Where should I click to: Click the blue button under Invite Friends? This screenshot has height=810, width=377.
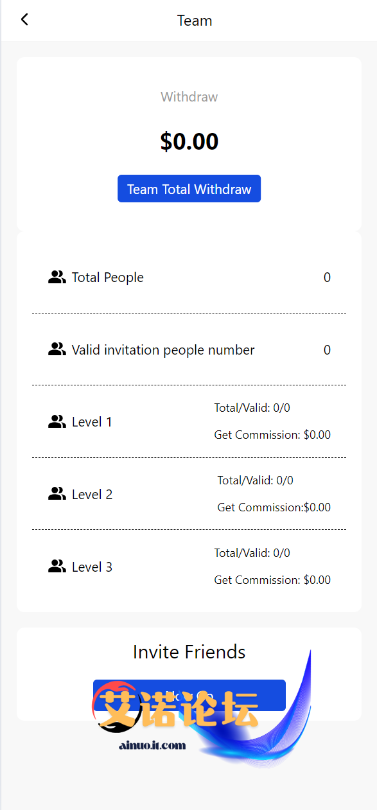pyautogui.click(x=189, y=696)
